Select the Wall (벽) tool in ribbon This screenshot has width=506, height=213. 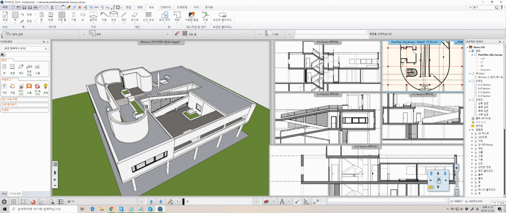pyautogui.click(x=15, y=16)
